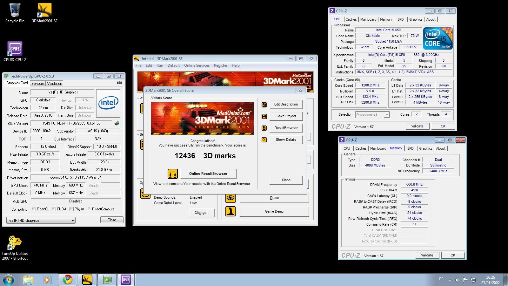Click the Online ResultBrowser people icon

tap(173, 174)
